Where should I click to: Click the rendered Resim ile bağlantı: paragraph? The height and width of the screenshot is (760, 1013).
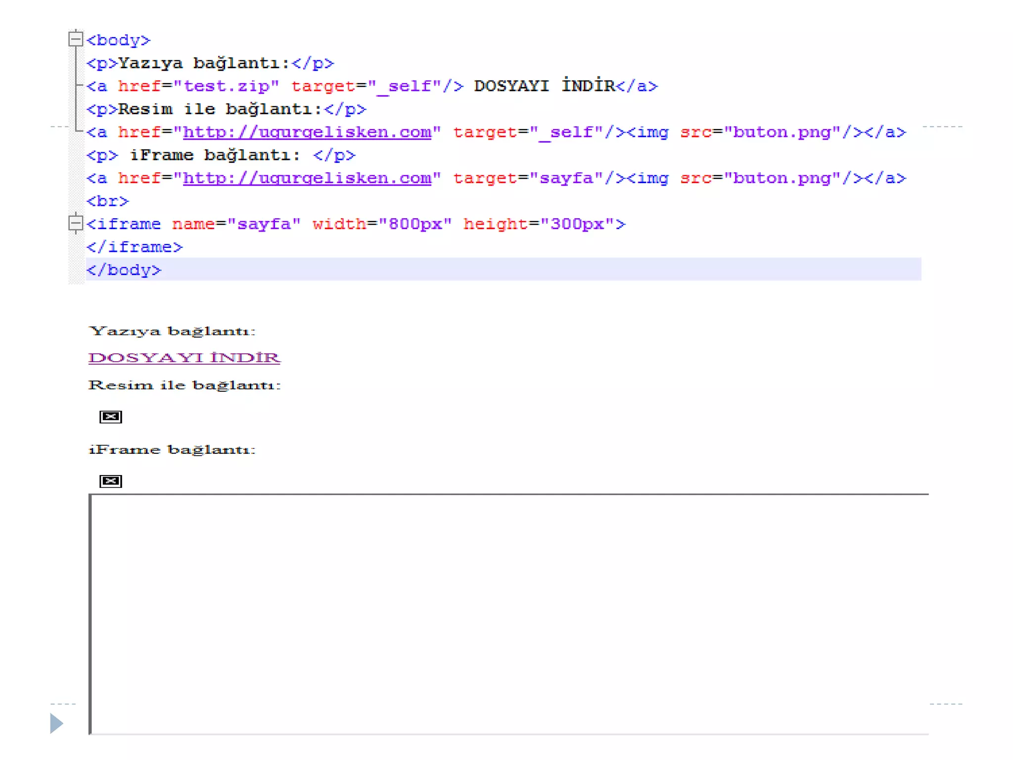(x=184, y=385)
